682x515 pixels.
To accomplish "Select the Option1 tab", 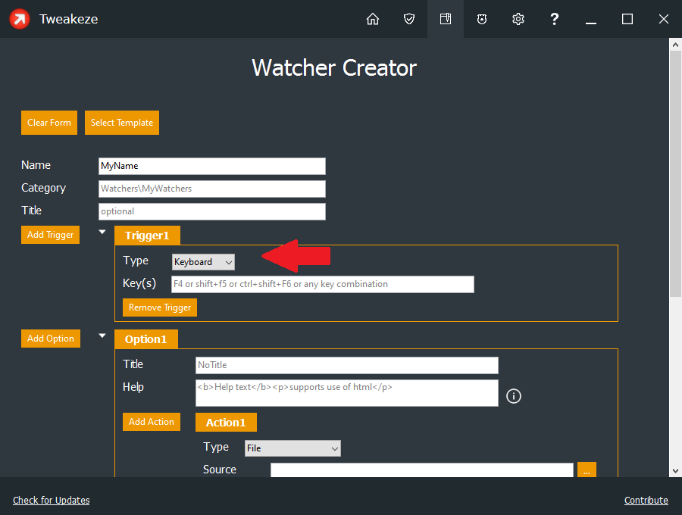I will pos(146,339).
